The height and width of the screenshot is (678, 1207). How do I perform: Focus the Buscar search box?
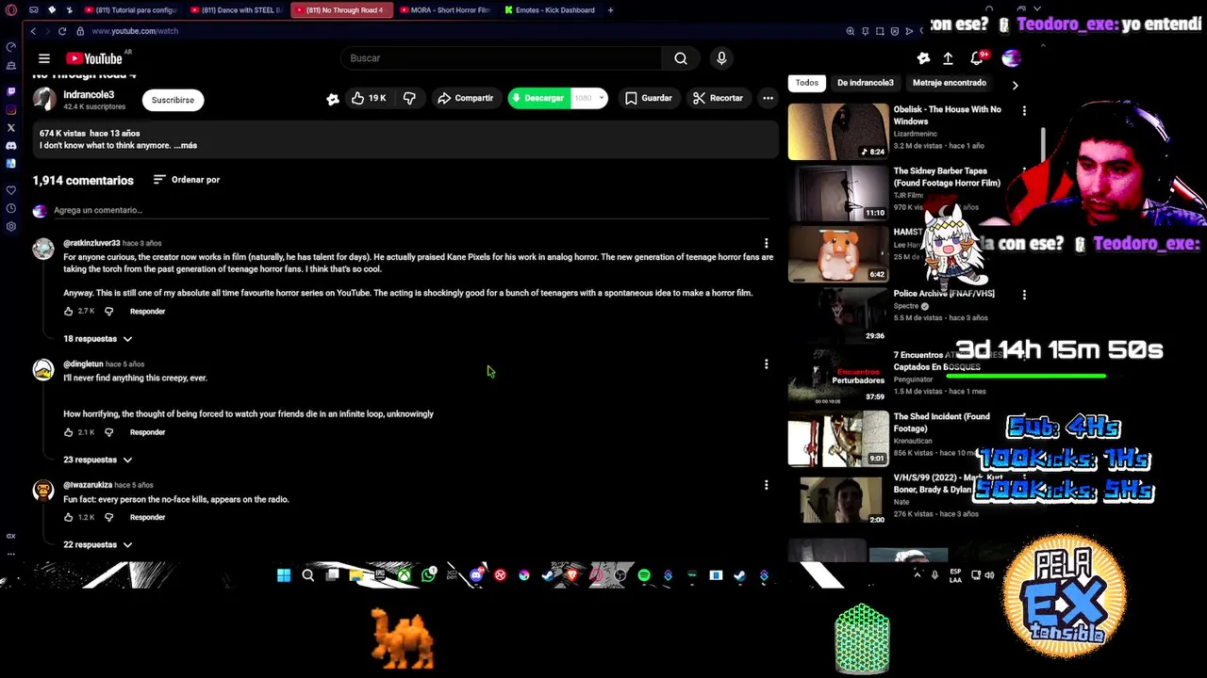click(x=500, y=58)
